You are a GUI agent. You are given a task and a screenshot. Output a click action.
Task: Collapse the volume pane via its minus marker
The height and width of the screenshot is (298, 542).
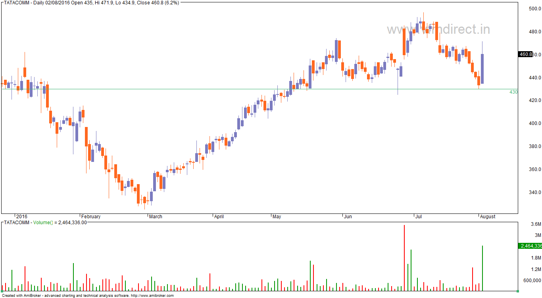[2, 222]
